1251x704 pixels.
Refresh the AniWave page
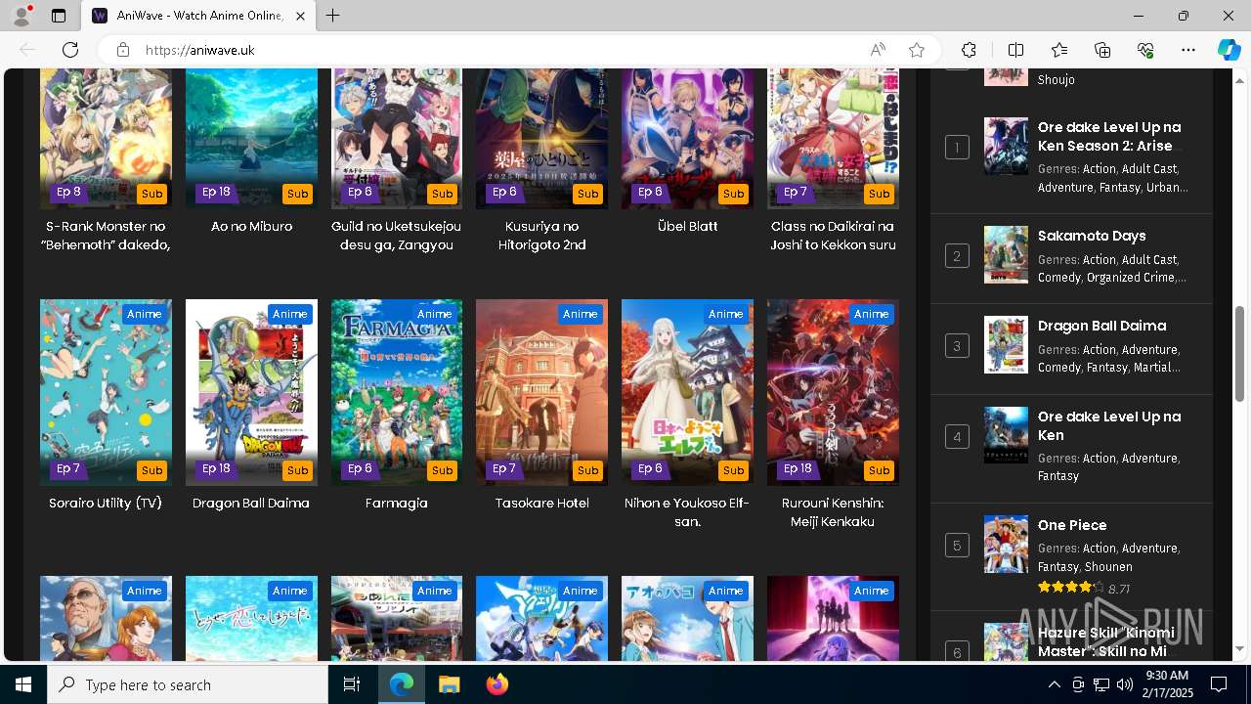coord(70,50)
